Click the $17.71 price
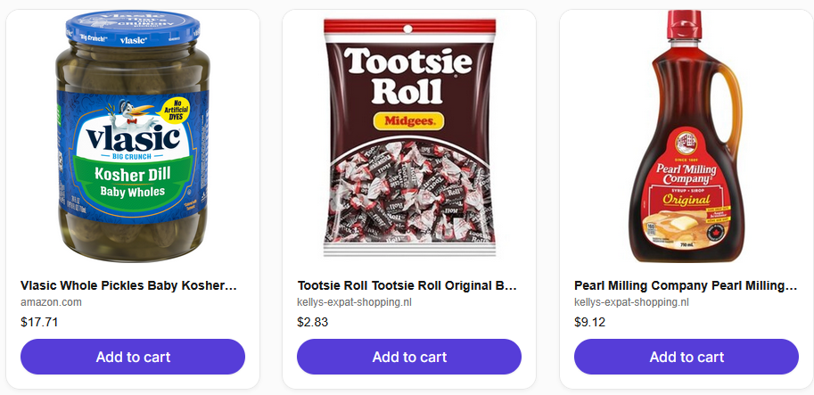 pyautogui.click(x=39, y=322)
